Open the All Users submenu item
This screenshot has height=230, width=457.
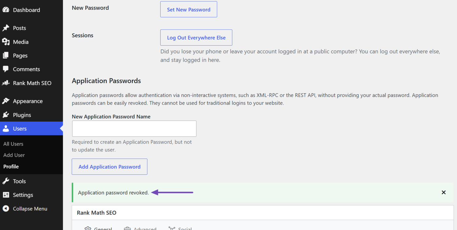(13, 144)
